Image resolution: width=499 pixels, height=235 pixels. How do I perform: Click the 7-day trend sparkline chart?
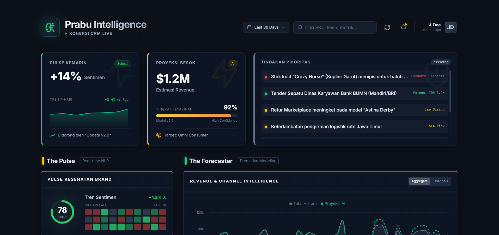89,118
